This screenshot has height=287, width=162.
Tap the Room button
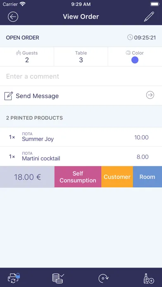(x=148, y=177)
